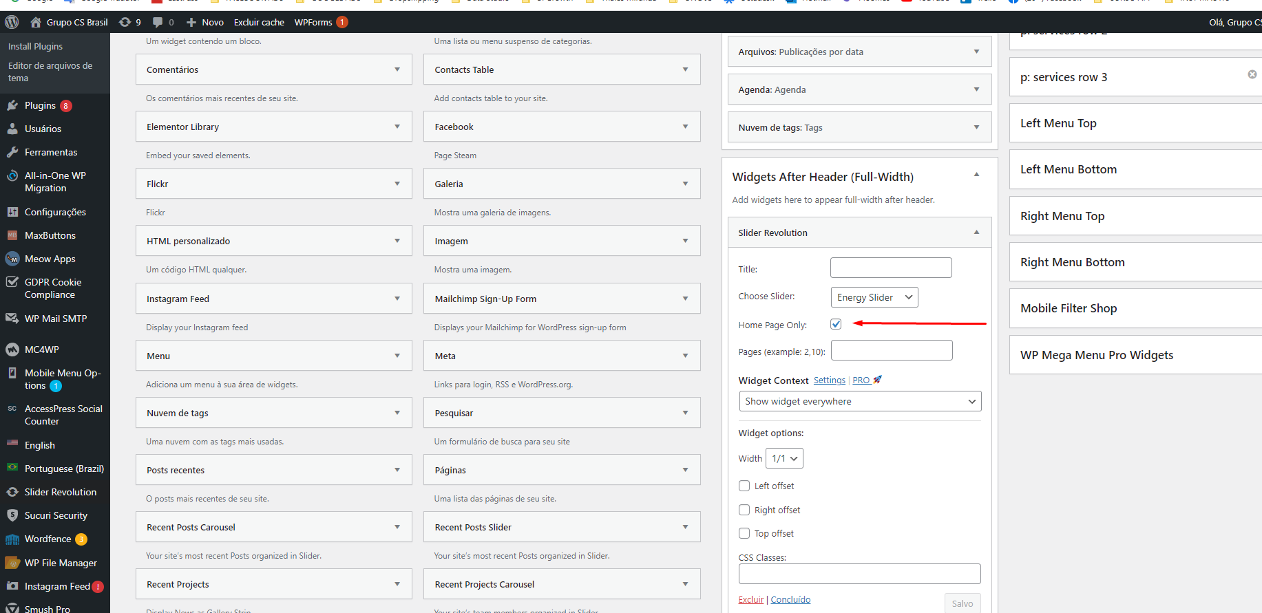Open the comments bubble icon

click(x=158, y=22)
